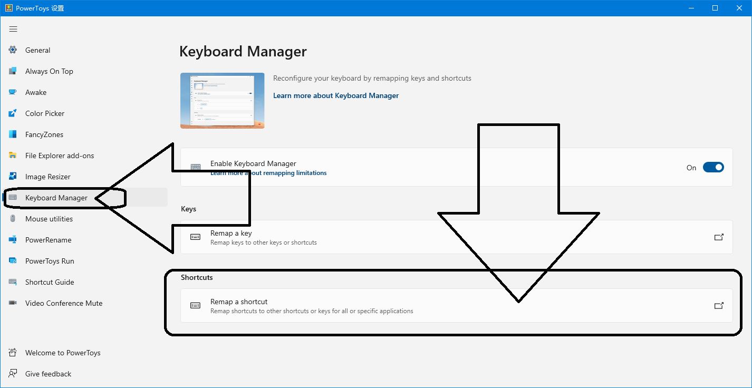Click the FancyZones layout icon
Screen dimensions: 752x388
point(13,134)
